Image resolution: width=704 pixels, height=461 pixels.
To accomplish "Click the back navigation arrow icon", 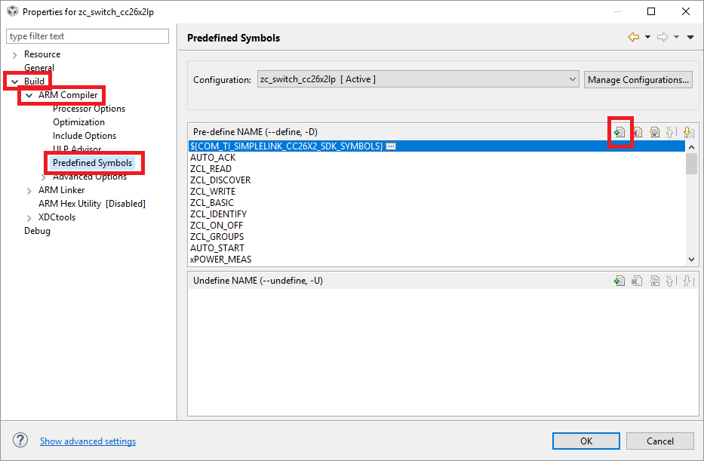I will click(633, 37).
